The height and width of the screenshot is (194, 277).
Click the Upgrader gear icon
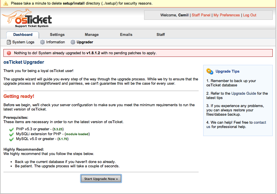[x=73, y=42]
